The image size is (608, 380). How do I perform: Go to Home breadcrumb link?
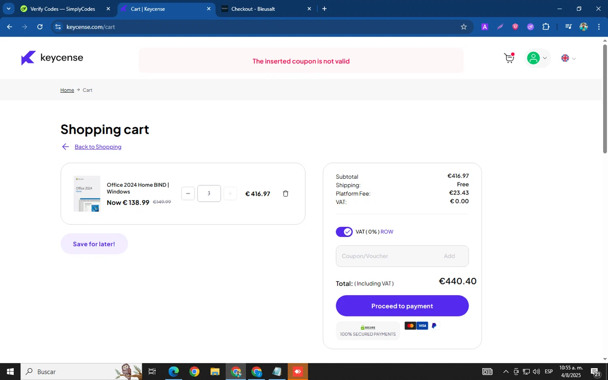pos(67,90)
